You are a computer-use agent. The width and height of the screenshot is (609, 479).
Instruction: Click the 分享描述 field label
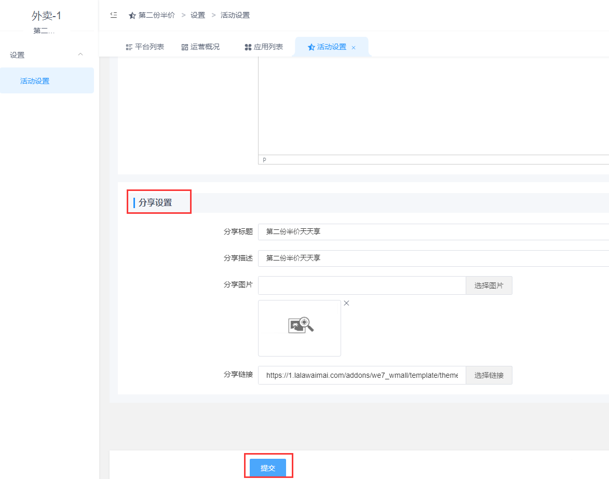[238, 258]
